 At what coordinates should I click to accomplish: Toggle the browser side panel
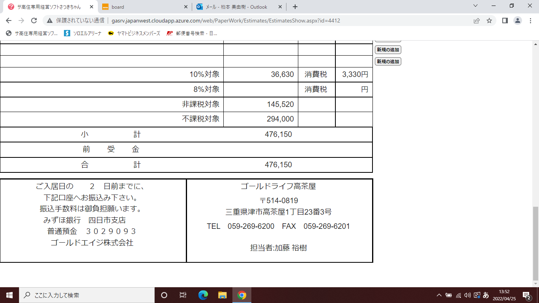505,21
